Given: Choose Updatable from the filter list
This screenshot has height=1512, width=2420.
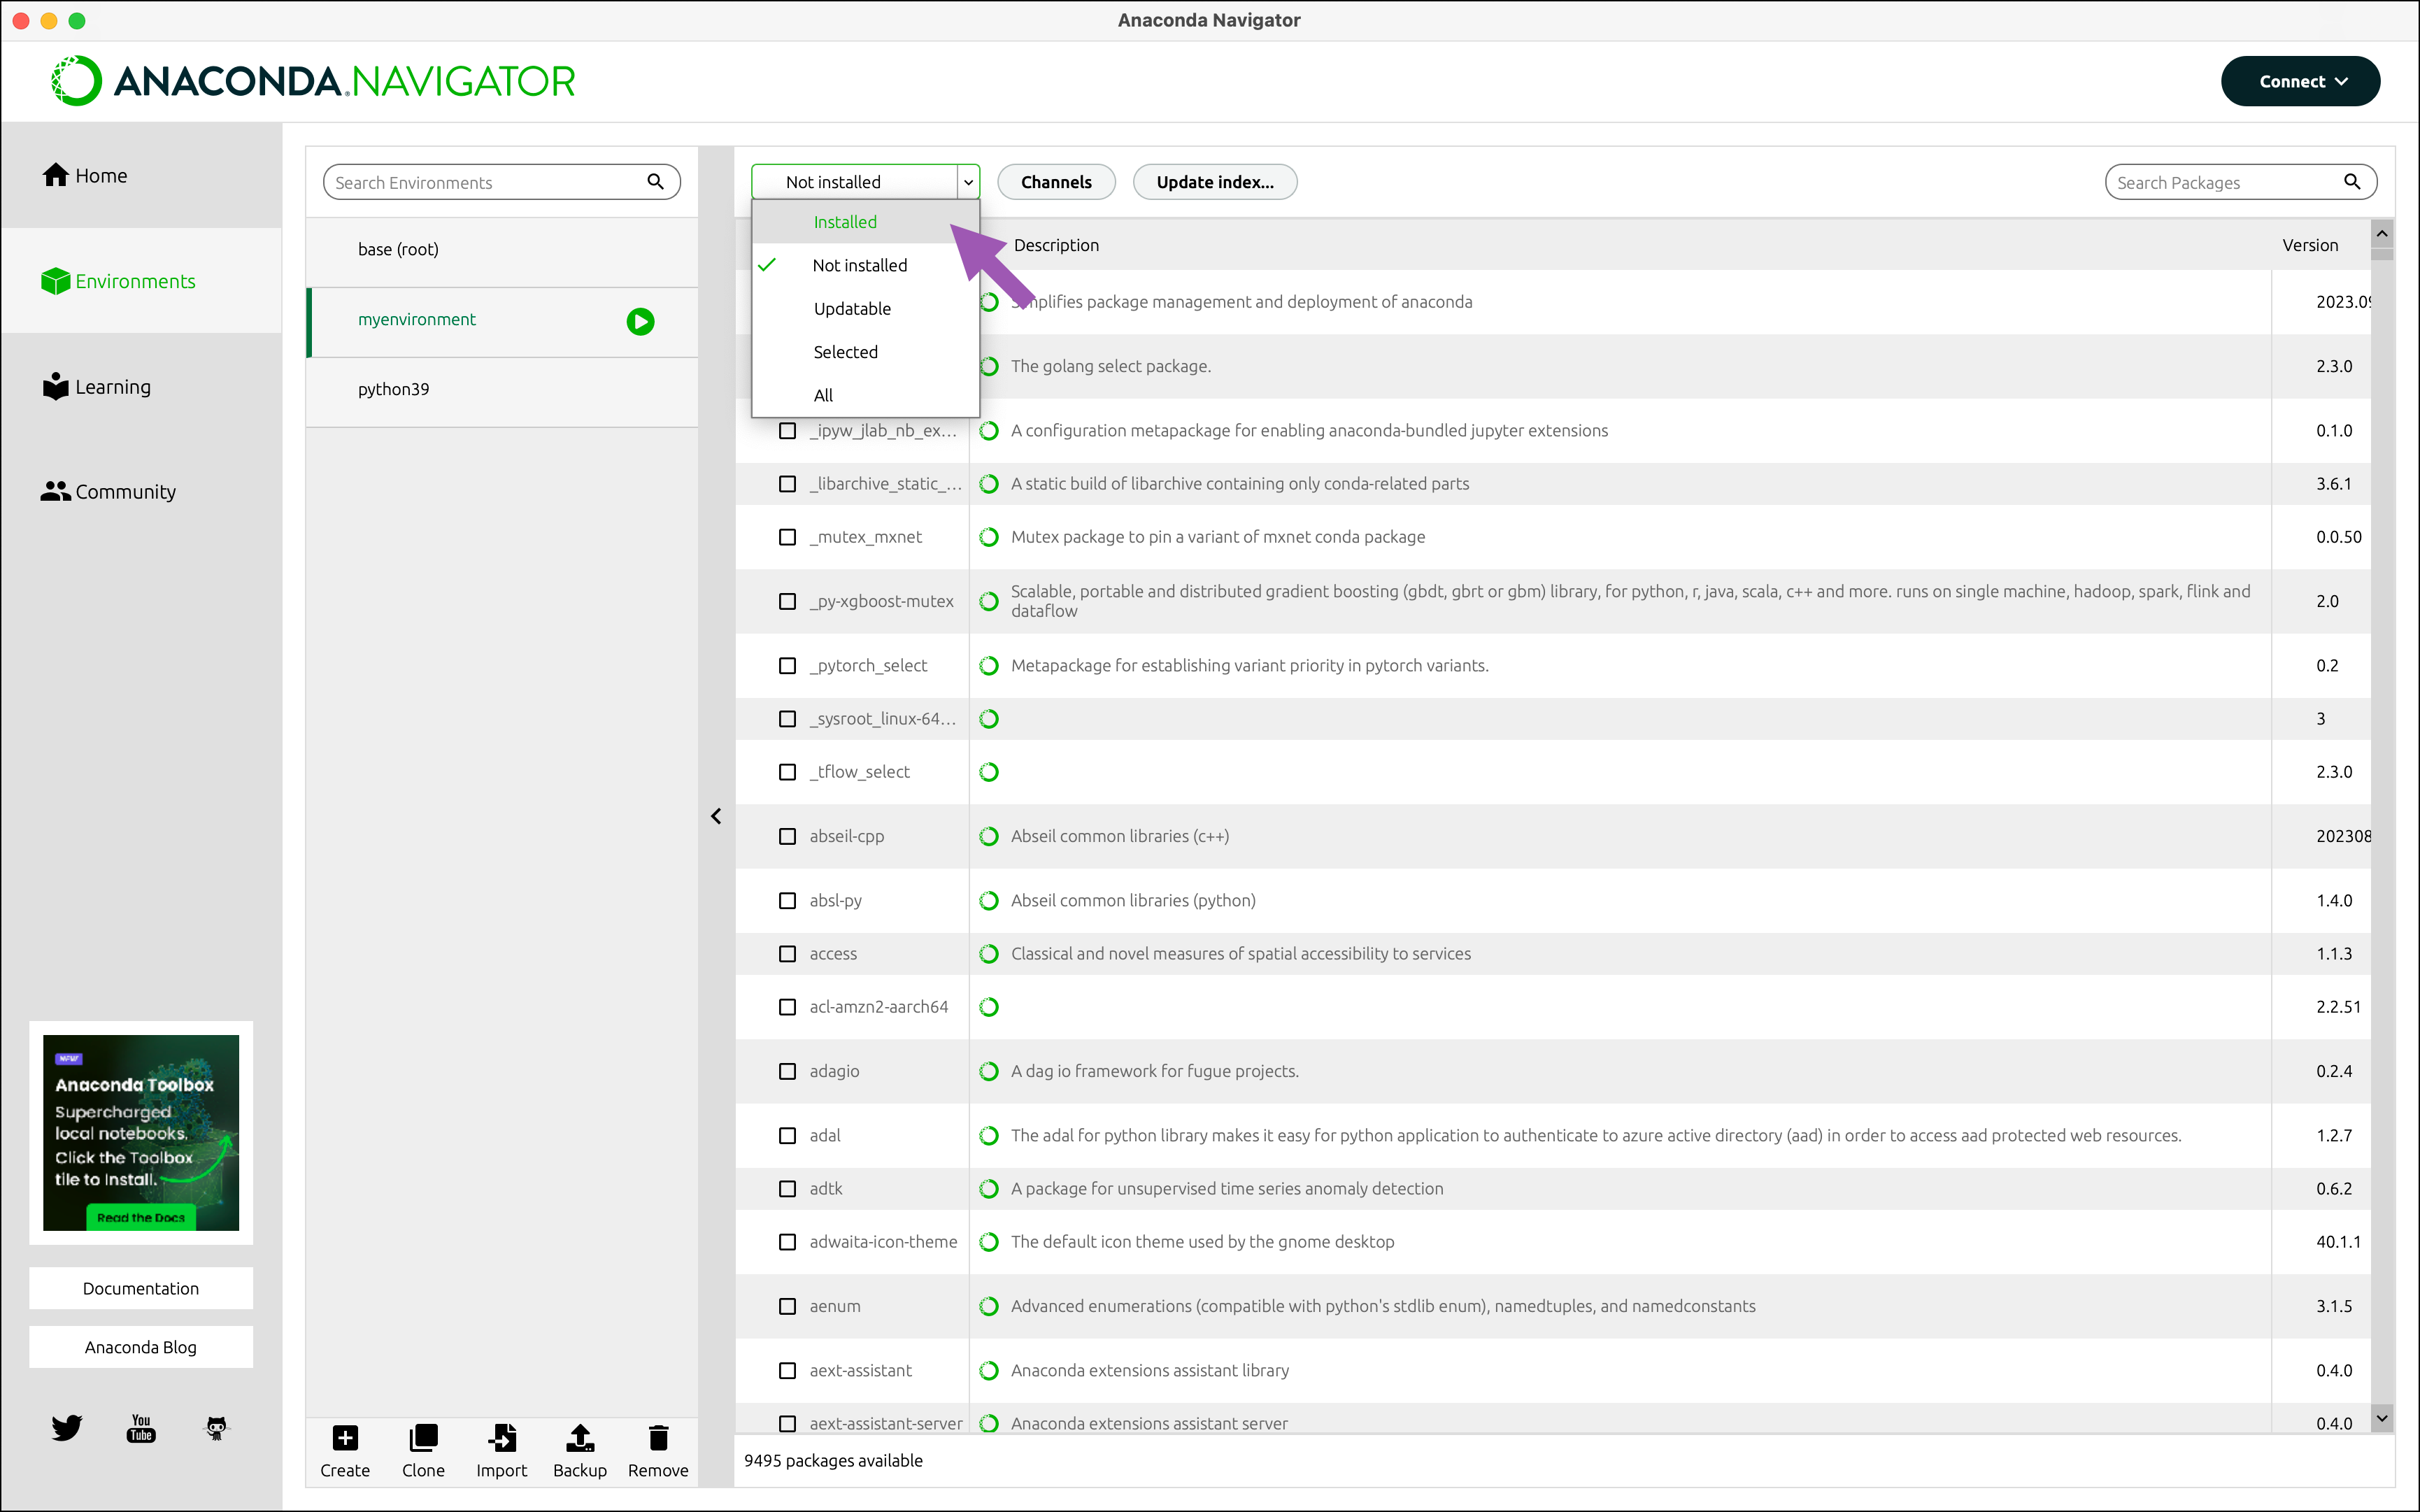Looking at the screenshot, I should pyautogui.click(x=852, y=309).
